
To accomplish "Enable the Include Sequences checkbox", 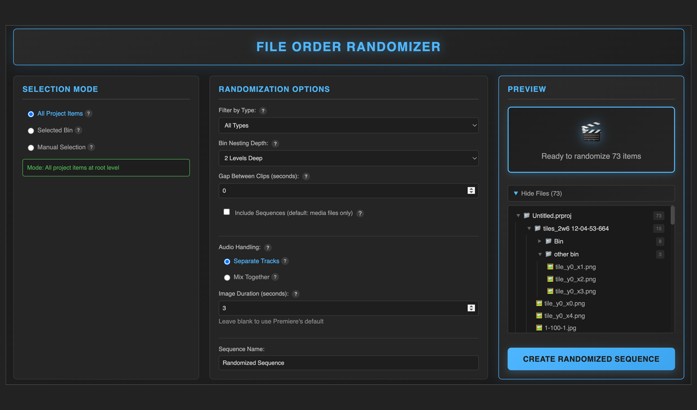I will tap(227, 211).
